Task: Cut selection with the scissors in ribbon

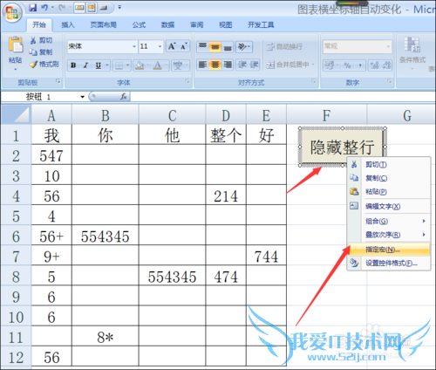Action: [x=41, y=40]
